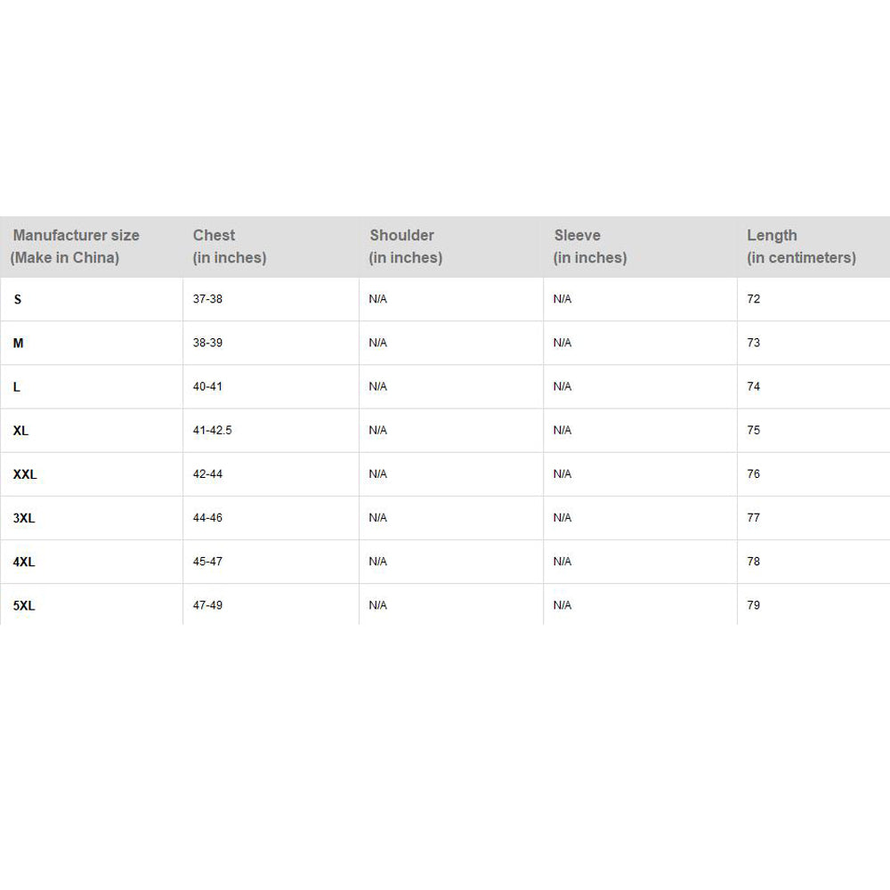This screenshot has width=890, height=890.
Task: Click the length value 75 cell
Action: pos(754,431)
